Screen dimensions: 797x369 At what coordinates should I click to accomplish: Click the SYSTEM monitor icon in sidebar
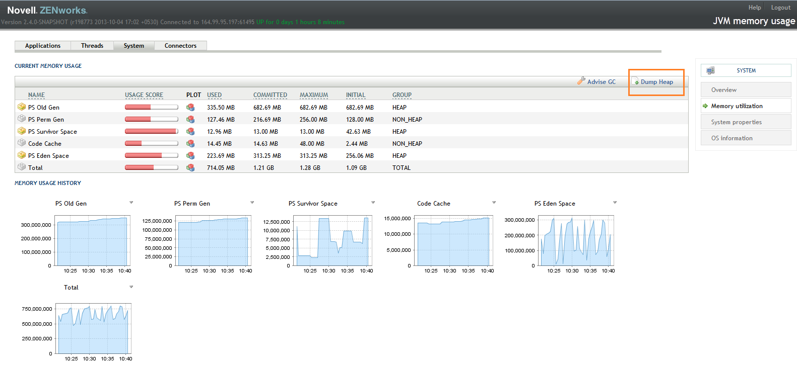point(710,70)
